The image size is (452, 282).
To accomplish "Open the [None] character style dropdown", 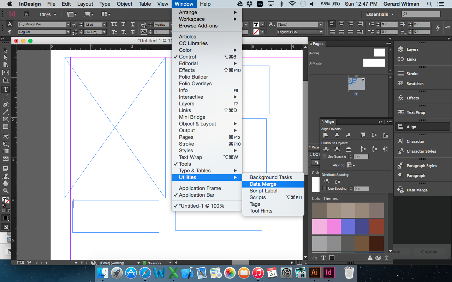I will (x=321, y=25).
